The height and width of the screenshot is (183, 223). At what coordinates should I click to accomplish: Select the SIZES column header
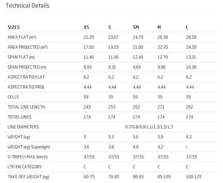tap(14, 27)
